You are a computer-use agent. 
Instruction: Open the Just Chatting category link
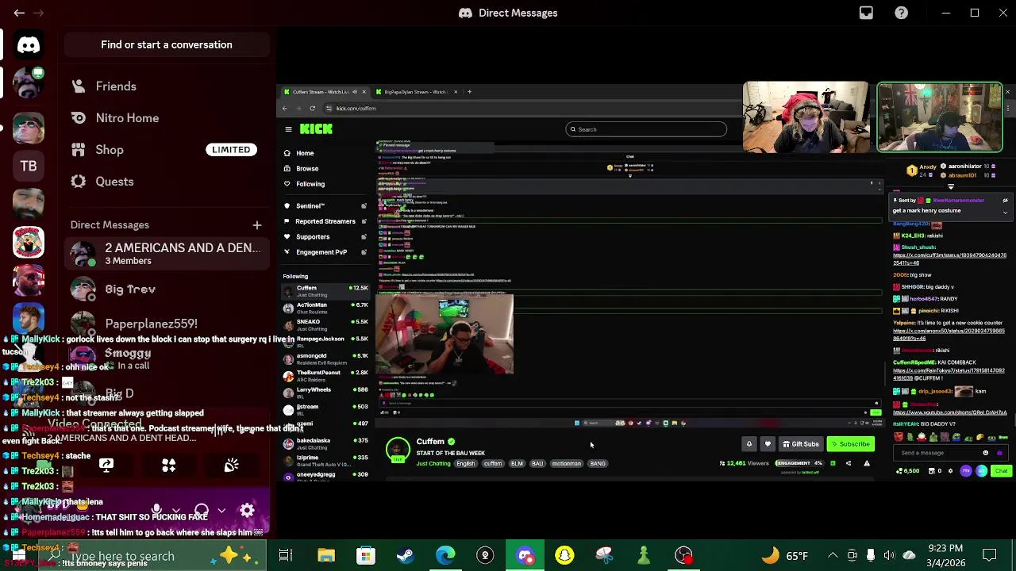[x=433, y=463]
